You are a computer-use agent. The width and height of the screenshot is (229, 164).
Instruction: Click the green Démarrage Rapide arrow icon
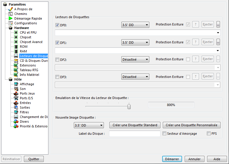click(x=11, y=18)
